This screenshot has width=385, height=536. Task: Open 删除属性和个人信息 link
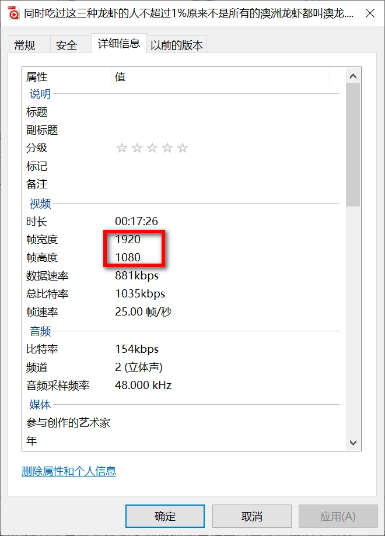[69, 471]
